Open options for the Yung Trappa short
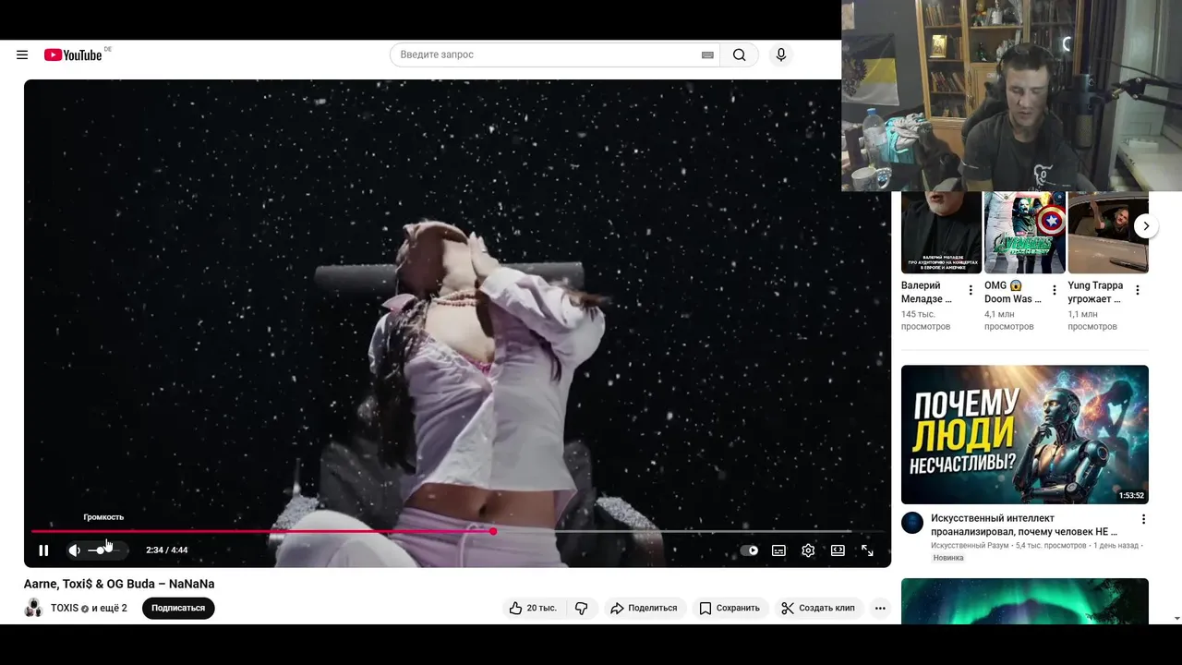 click(x=1138, y=290)
